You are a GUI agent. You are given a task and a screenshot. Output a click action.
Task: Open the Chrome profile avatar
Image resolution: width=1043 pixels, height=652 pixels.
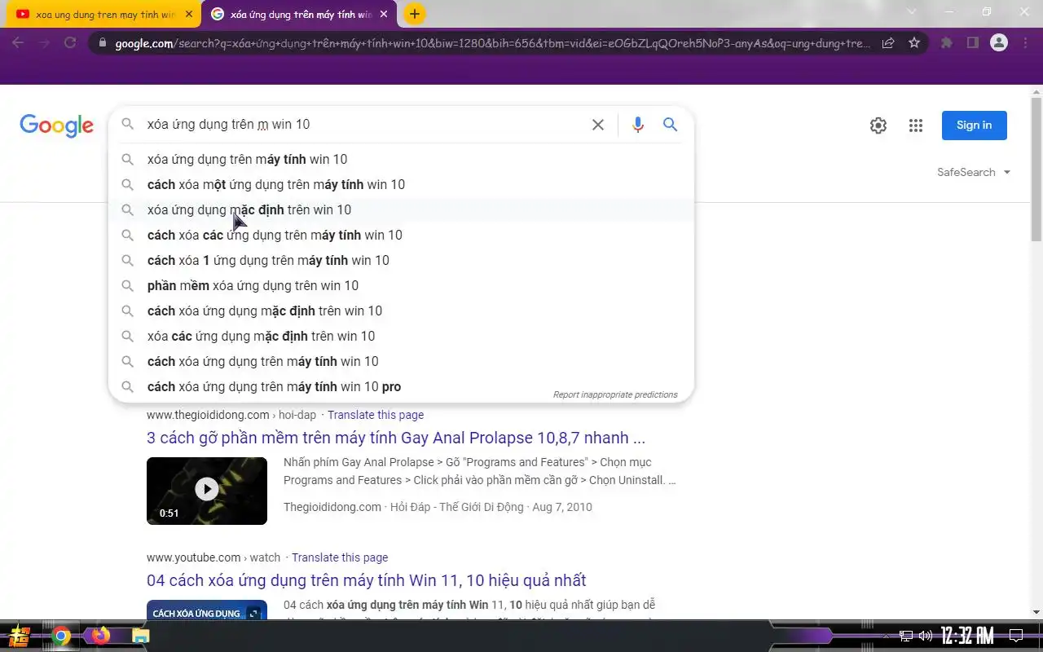click(999, 43)
